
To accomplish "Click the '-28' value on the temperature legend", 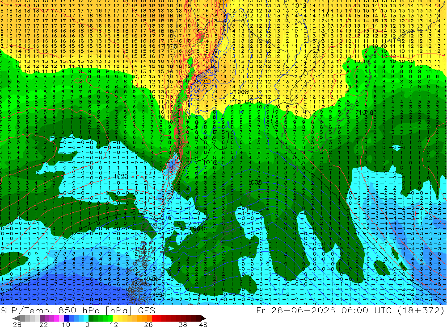I will 14,325.
